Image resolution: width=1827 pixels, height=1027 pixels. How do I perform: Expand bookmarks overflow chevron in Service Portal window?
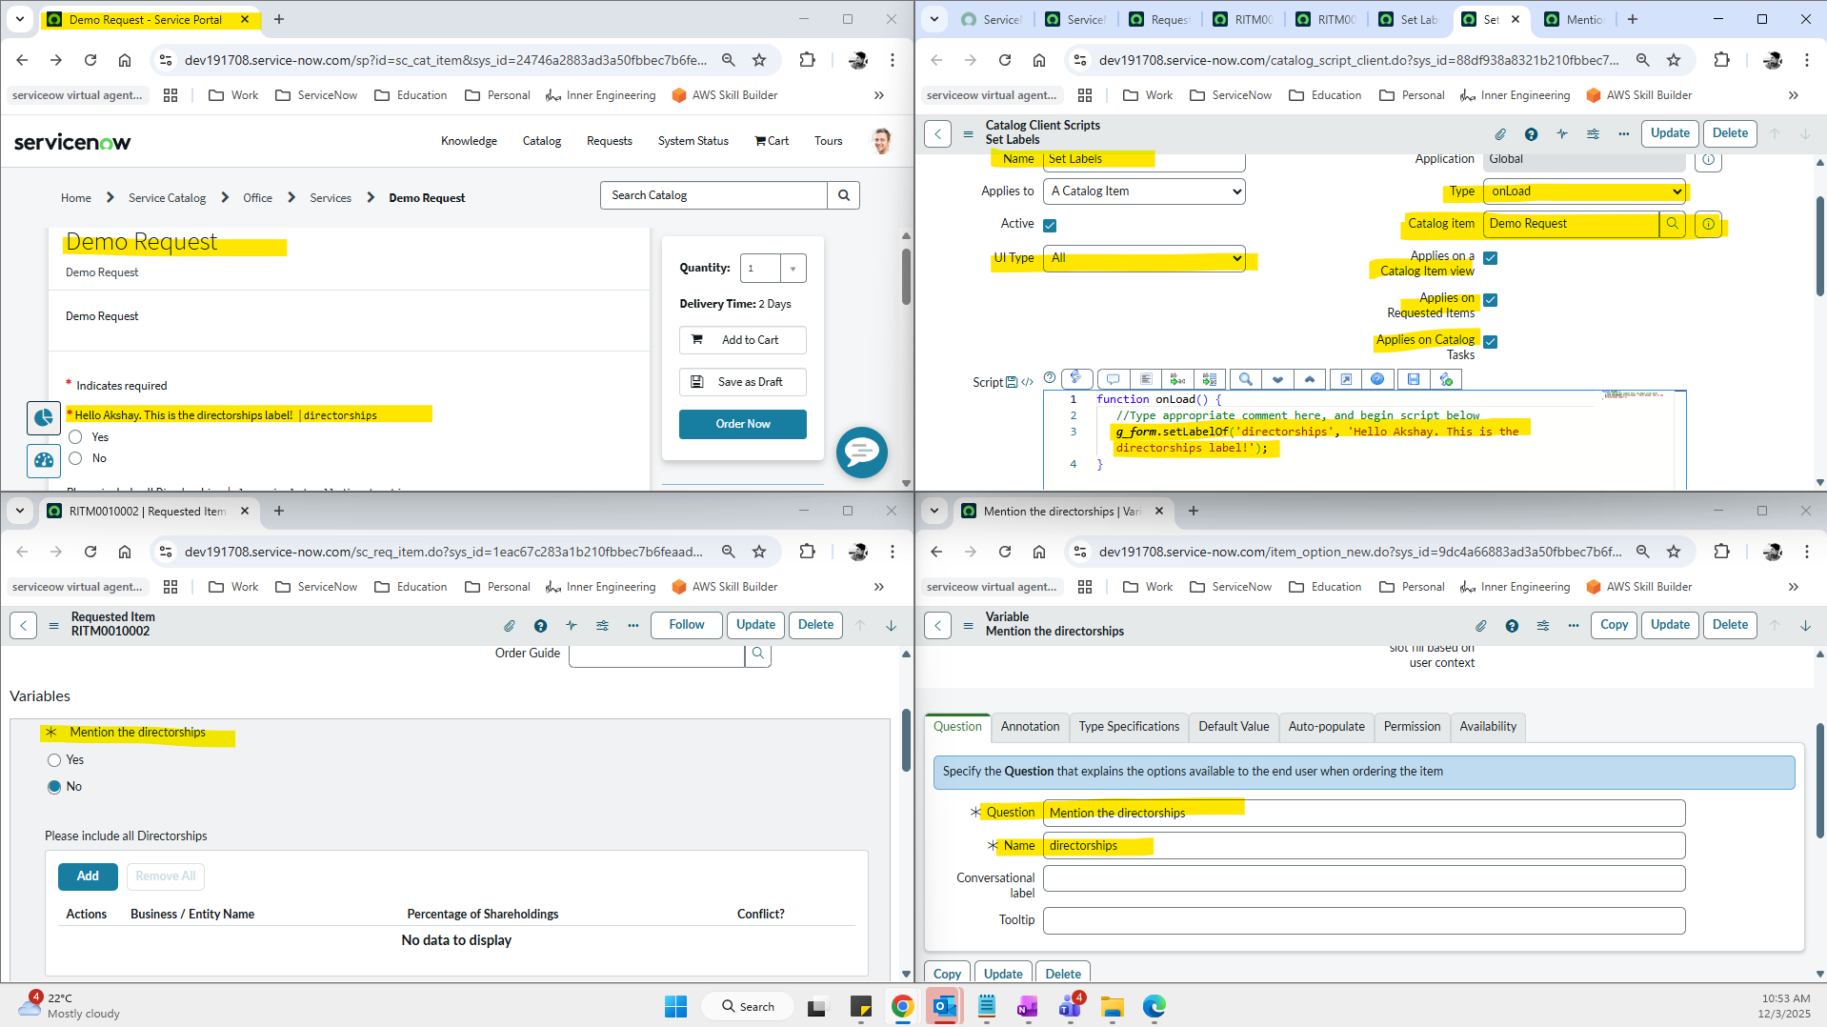click(x=879, y=95)
